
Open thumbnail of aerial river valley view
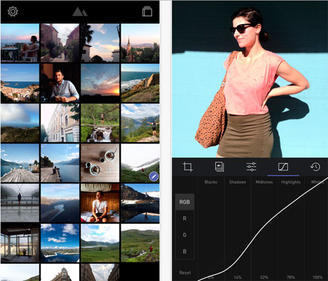click(x=60, y=203)
